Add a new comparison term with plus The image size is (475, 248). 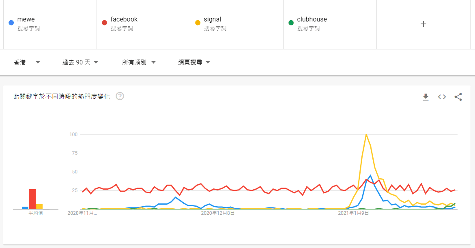tap(423, 24)
